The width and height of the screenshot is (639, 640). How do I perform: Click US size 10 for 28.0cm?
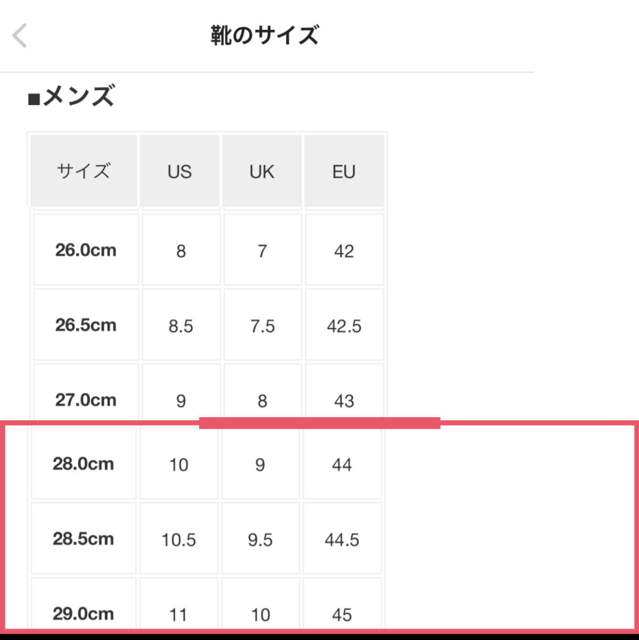[x=179, y=464]
